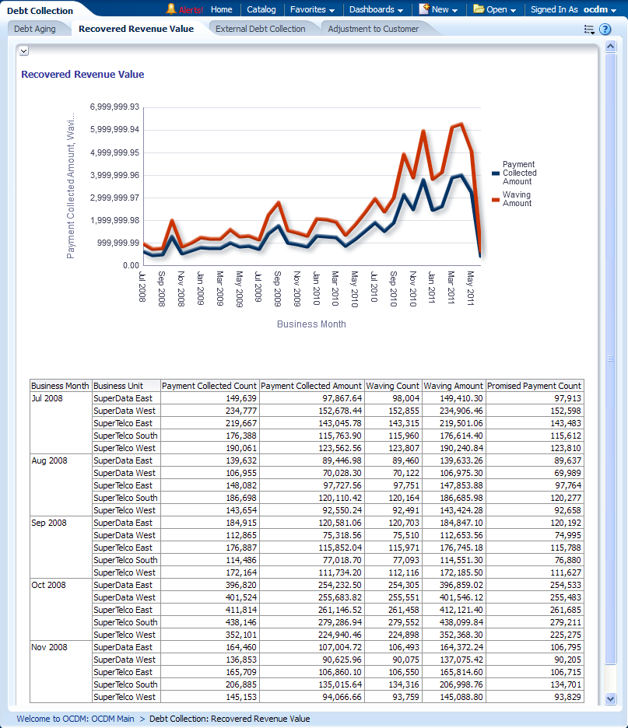This screenshot has width=628, height=728.
Task: Open the Page Options list icon
Action: (589, 30)
